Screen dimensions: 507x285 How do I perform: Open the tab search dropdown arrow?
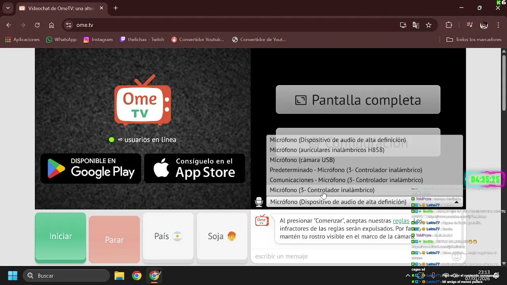click(8, 8)
